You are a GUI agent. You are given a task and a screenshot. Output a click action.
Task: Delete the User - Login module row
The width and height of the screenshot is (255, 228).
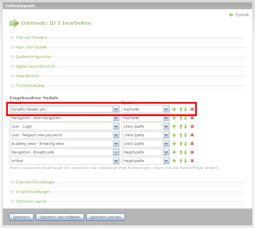click(x=192, y=126)
